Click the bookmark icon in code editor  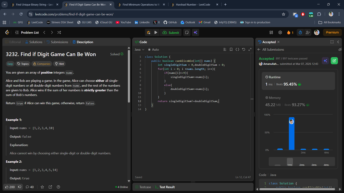coord(231,50)
